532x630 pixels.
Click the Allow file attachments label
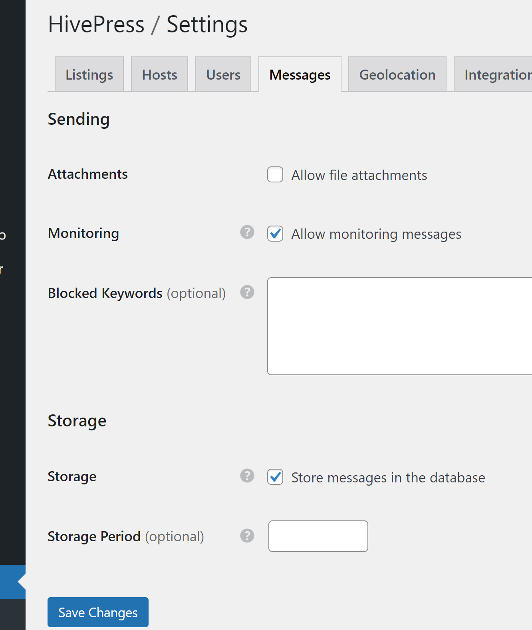tap(359, 175)
